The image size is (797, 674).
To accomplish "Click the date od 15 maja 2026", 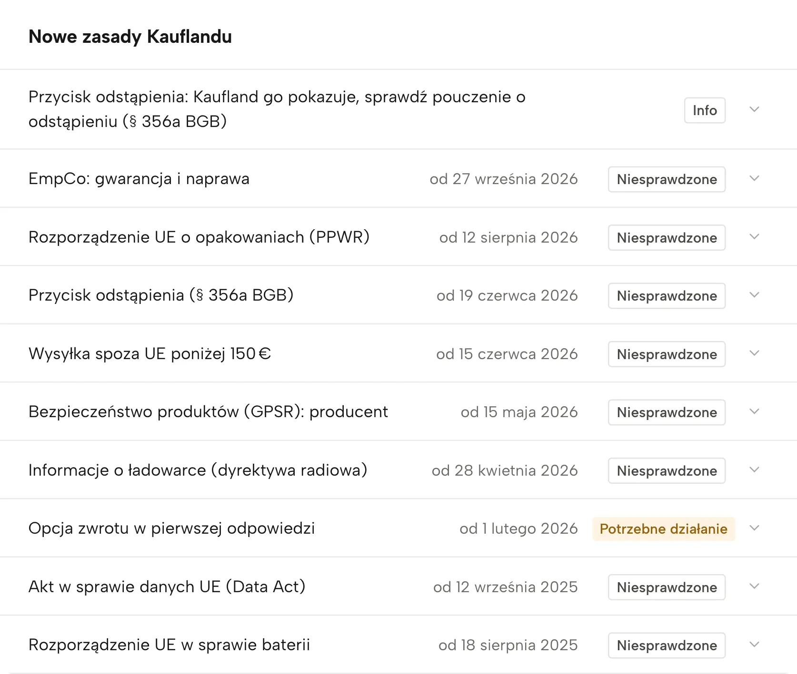I will tap(519, 412).
